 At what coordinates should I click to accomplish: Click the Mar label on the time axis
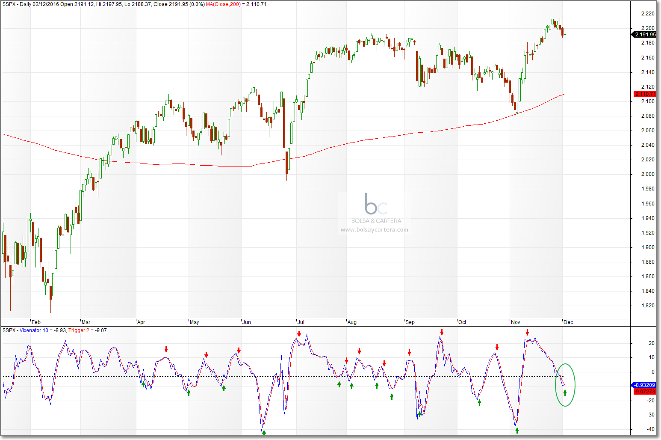86,322
